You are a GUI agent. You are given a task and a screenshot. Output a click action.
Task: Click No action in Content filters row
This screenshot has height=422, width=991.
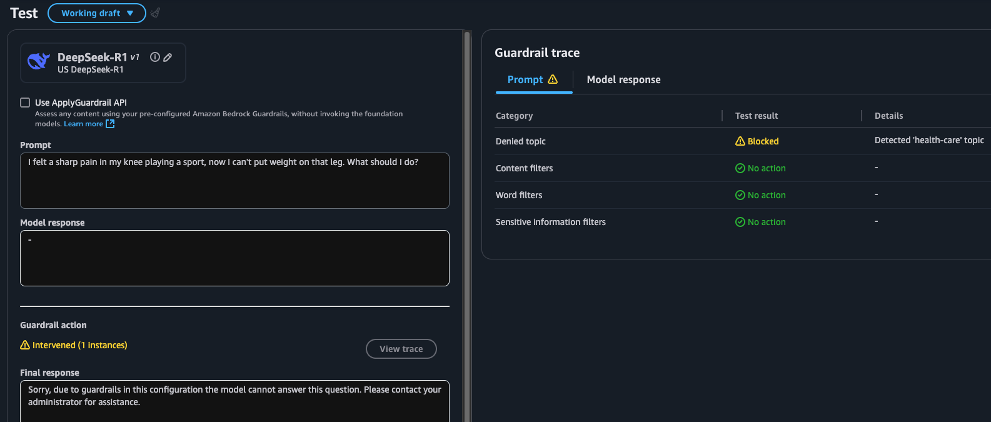pyautogui.click(x=767, y=168)
